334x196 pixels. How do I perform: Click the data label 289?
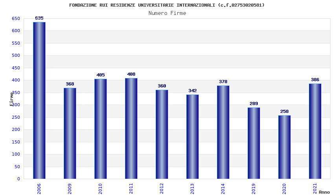[x=254, y=103]
